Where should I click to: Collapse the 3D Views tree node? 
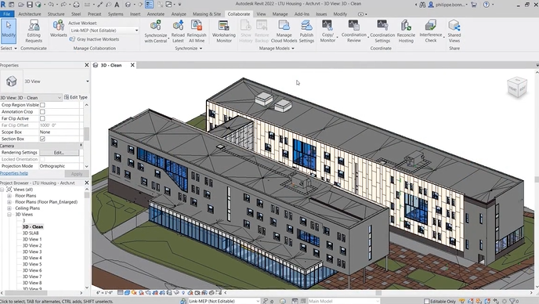pos(9,214)
